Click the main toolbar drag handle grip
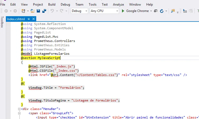The height and width of the screenshot is (119, 199). 2,11
